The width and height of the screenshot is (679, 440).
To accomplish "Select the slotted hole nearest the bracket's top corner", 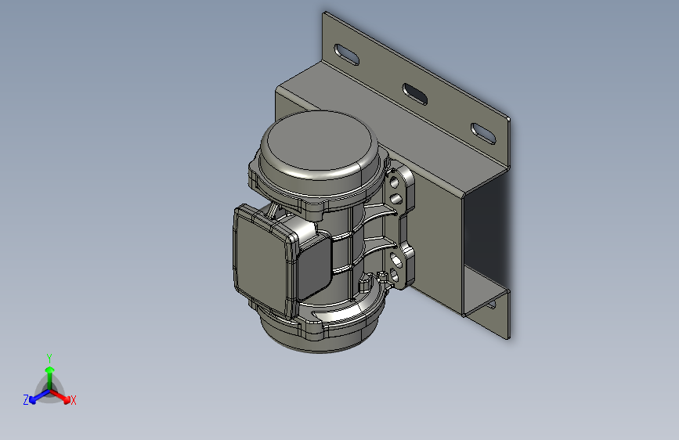I will tap(346, 55).
